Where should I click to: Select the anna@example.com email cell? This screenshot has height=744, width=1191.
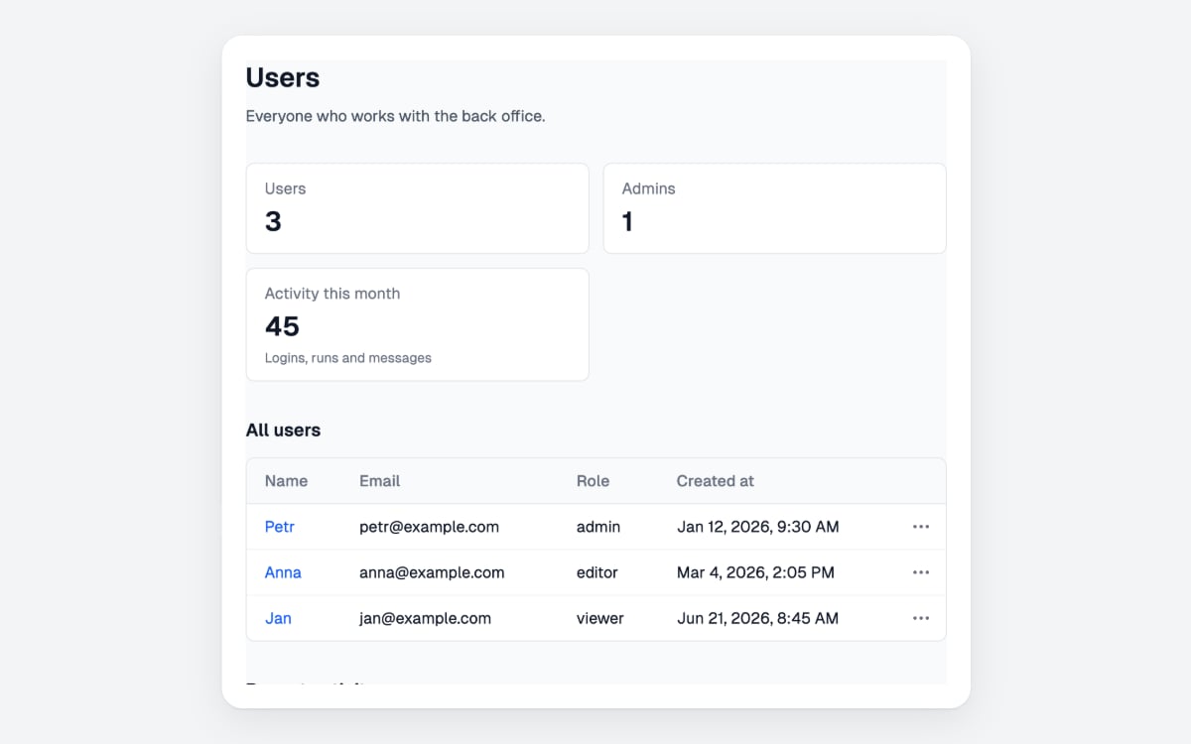[x=432, y=572]
